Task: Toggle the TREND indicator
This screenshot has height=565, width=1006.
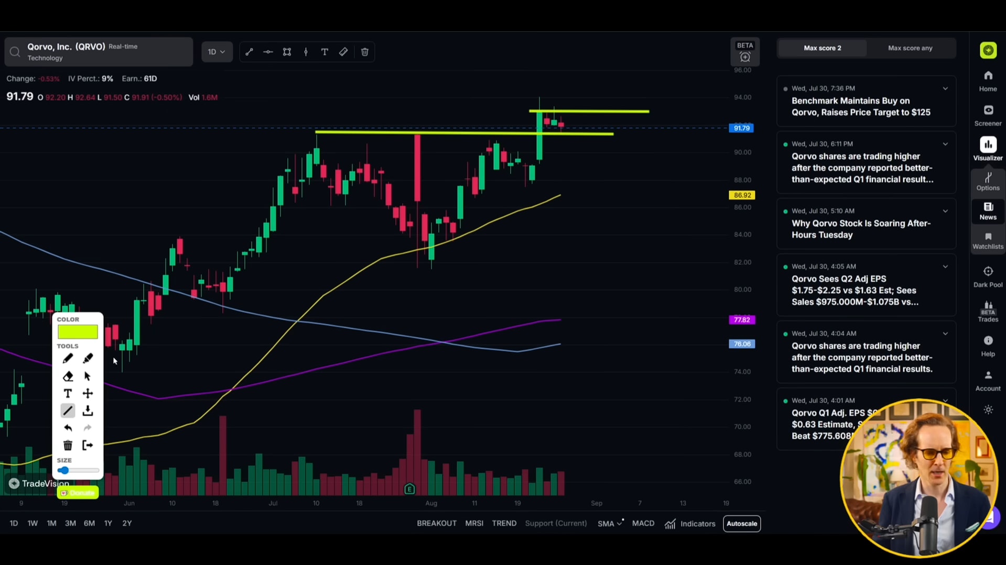Action: [504, 523]
